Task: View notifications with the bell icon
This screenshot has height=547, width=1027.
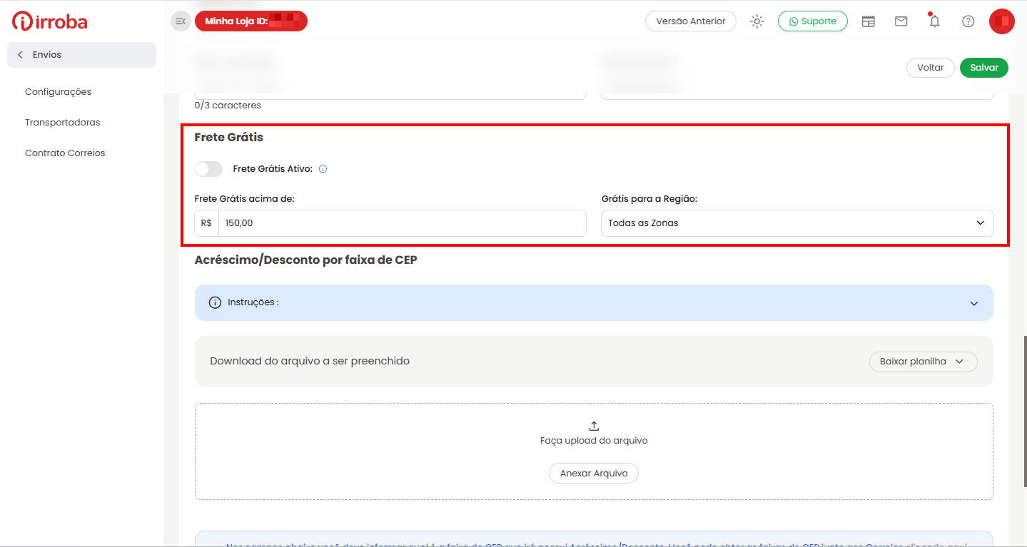Action: point(934,21)
